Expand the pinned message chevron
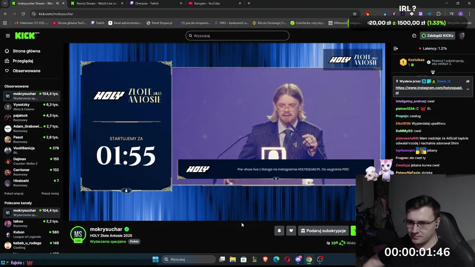 tap(468, 89)
